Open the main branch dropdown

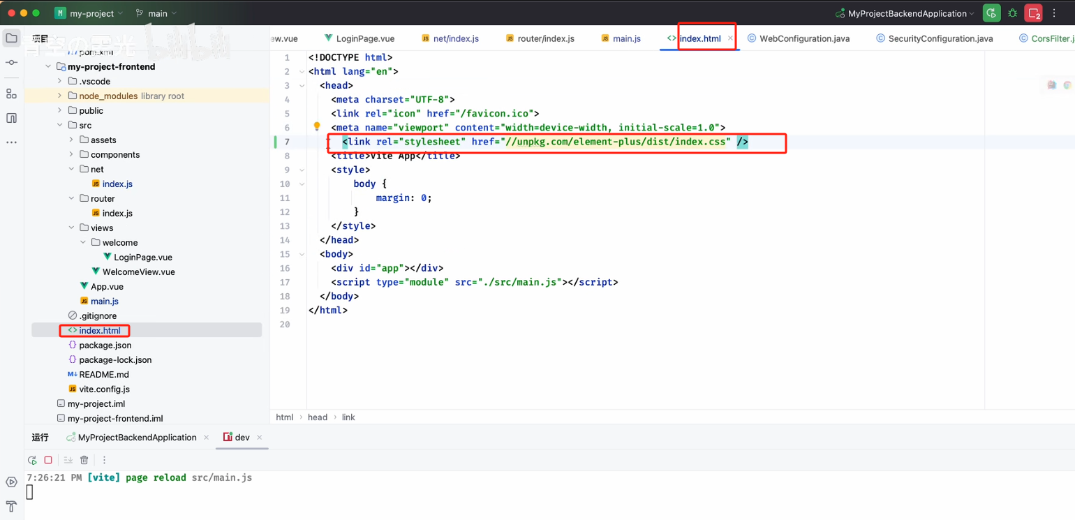click(156, 13)
